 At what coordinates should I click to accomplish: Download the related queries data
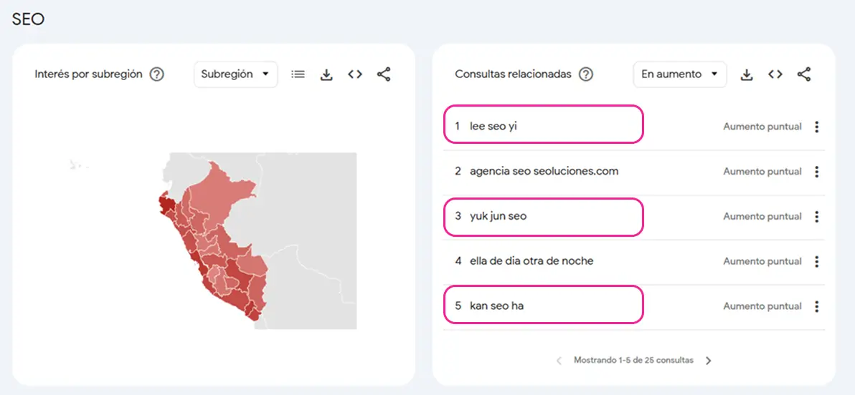(747, 74)
